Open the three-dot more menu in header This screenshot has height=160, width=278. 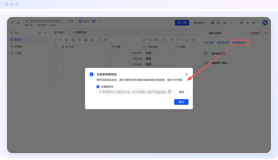(231, 23)
